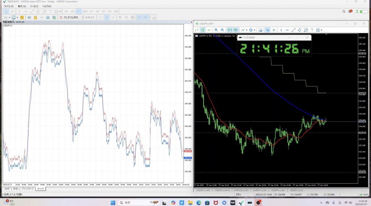371x206 pixels.
Task: Toggle the アルゴリズム取引 algo trading button
Action: [69, 17]
